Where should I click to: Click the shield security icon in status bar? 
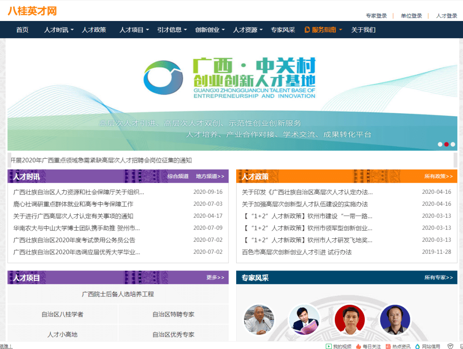pyautogui.click(x=450, y=346)
